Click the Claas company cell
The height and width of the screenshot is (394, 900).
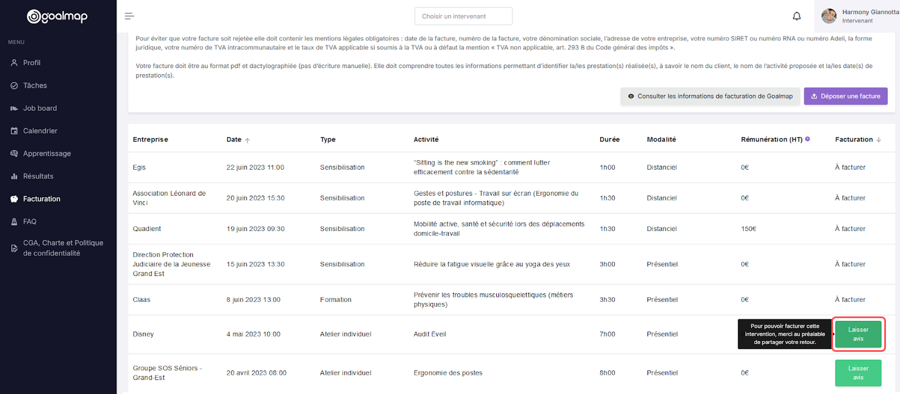click(x=142, y=300)
